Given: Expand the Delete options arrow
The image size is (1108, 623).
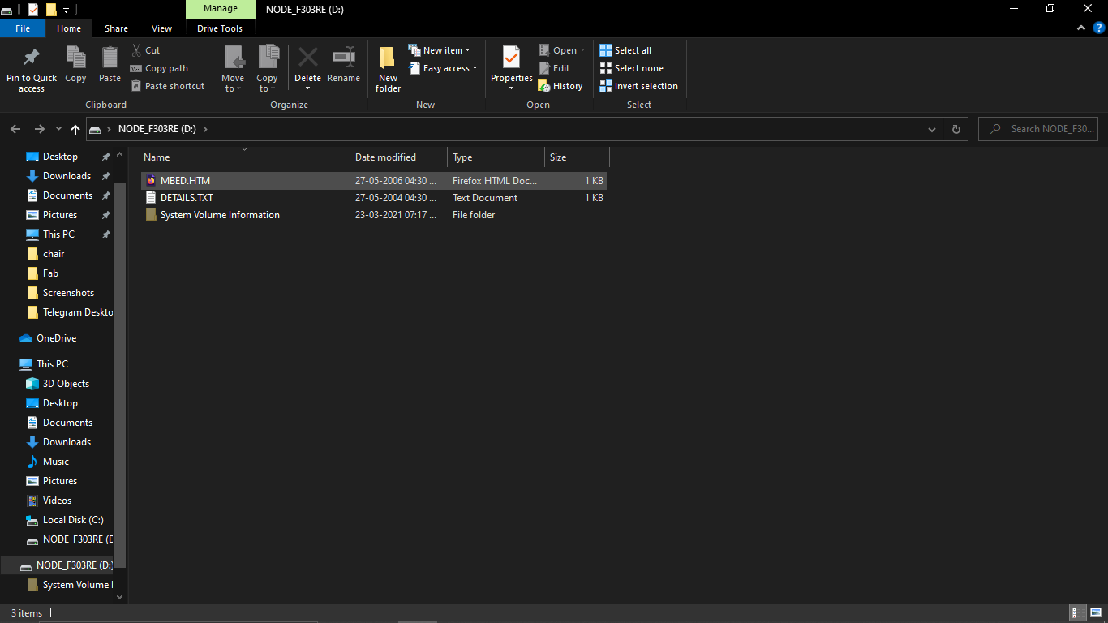Looking at the screenshot, I should [307, 88].
